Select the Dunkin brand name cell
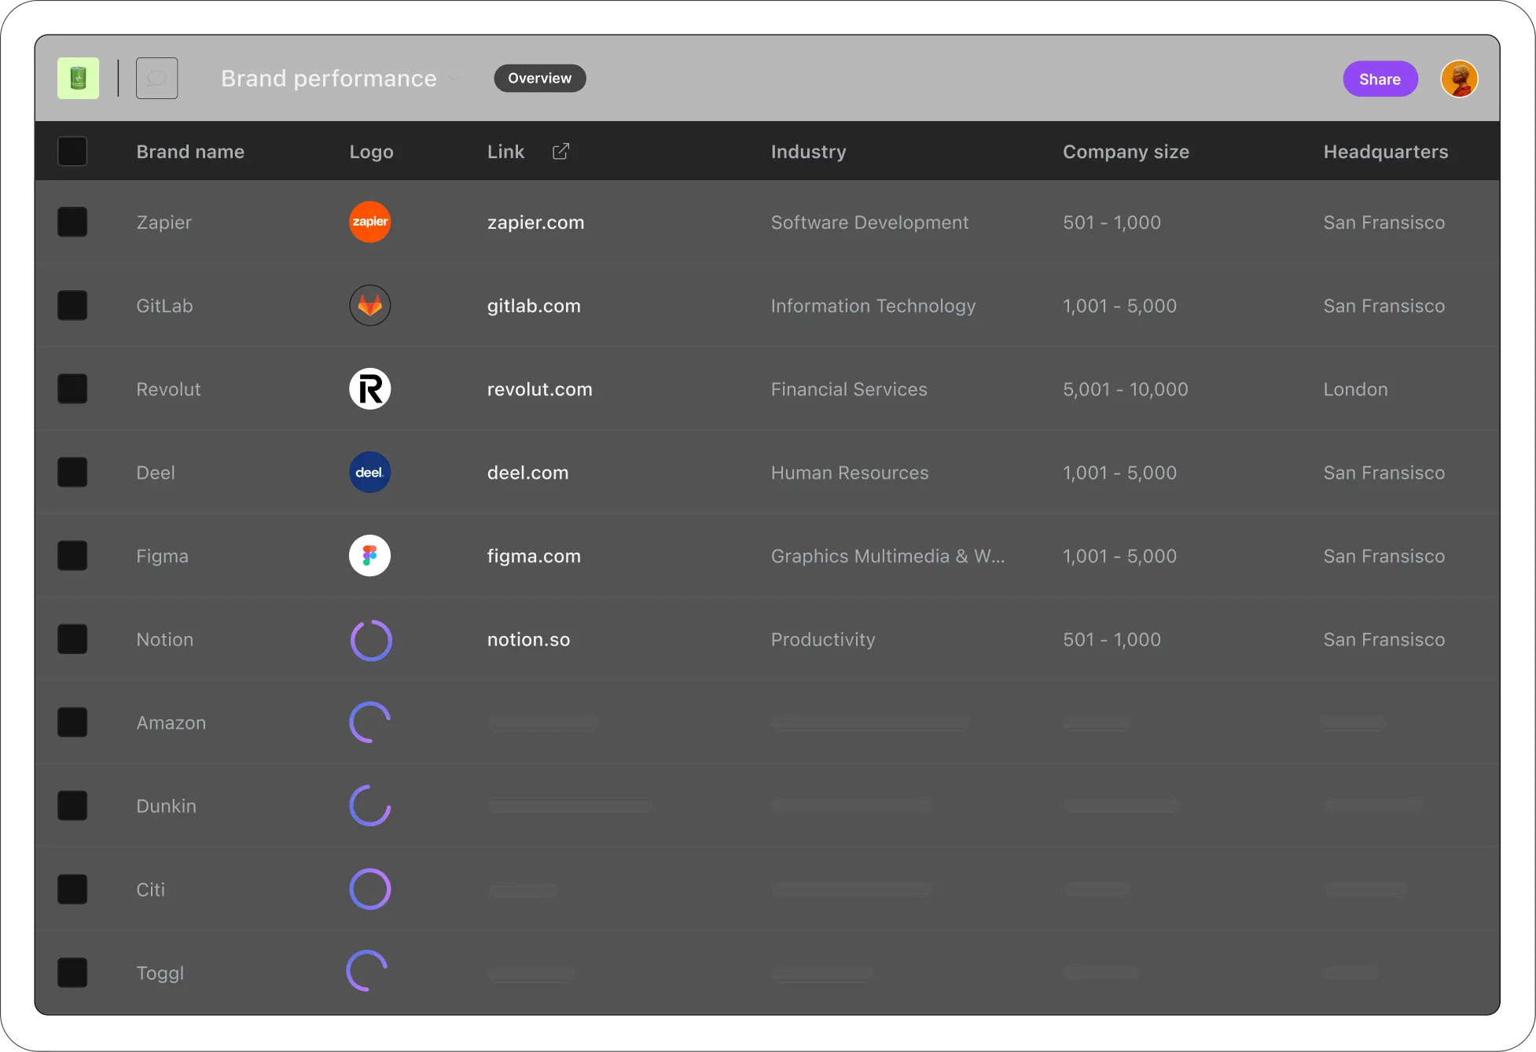 tap(166, 806)
